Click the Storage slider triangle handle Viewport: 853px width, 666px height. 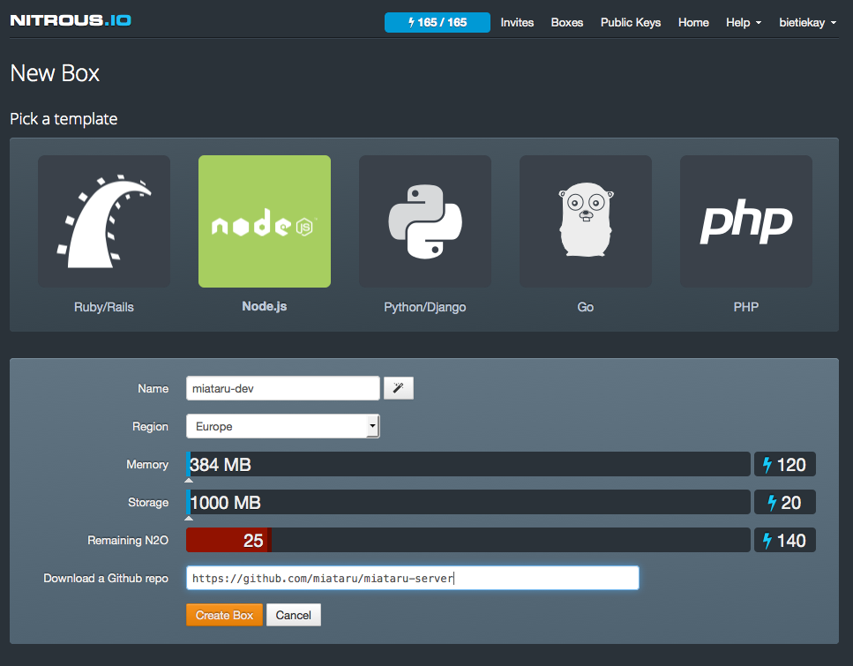pos(189,518)
